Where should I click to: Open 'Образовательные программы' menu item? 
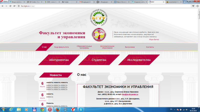(x=84, y=47)
